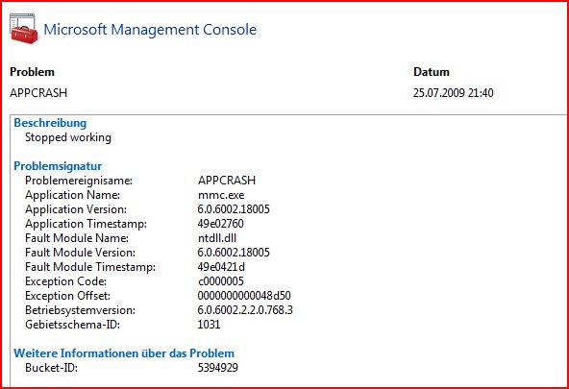Click the Datum column heading

click(432, 72)
